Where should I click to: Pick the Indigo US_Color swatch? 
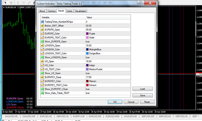click(87, 65)
